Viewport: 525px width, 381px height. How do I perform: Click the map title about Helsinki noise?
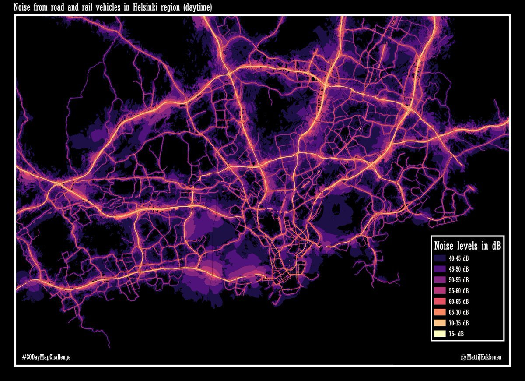coord(113,7)
